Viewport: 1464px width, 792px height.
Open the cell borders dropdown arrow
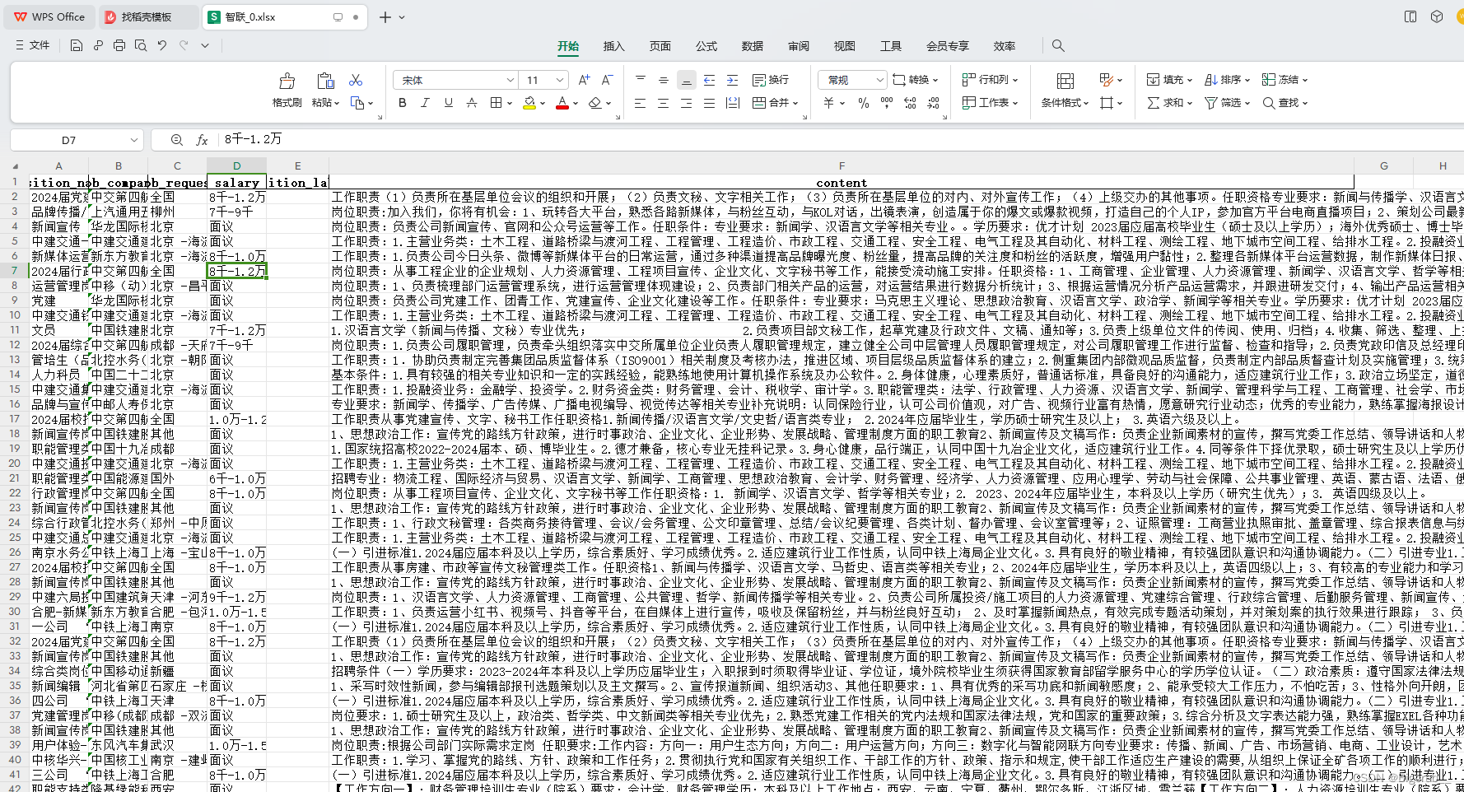510,104
